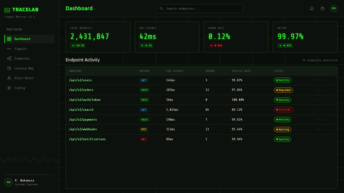Open the Config section
Screen dimensions: 344x193
[x=30, y=88]
